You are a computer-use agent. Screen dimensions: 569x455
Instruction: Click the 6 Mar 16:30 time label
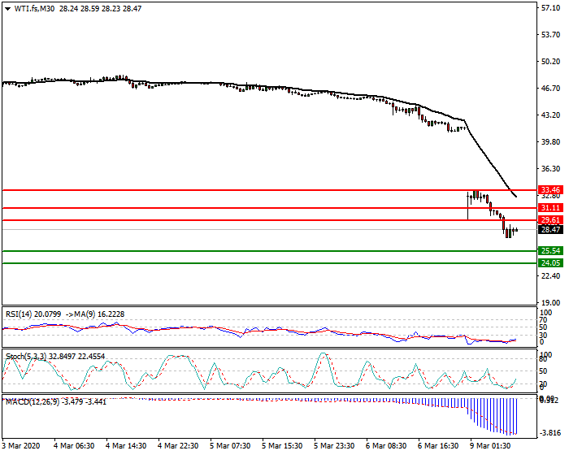[x=438, y=445]
